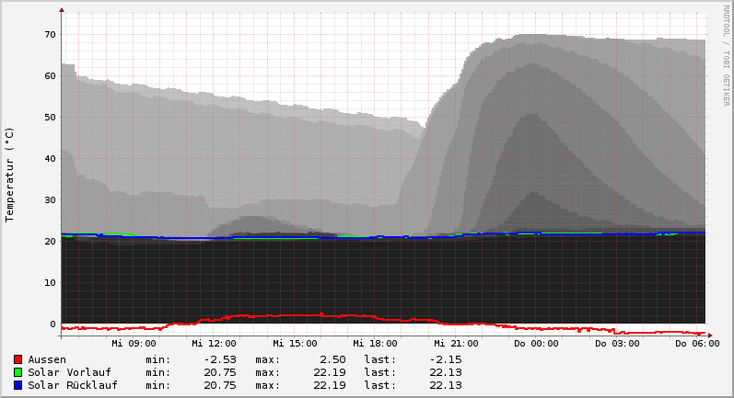This screenshot has height=398, width=734.
Task: Click the Aussen max value 2.50
Action: click(x=330, y=359)
